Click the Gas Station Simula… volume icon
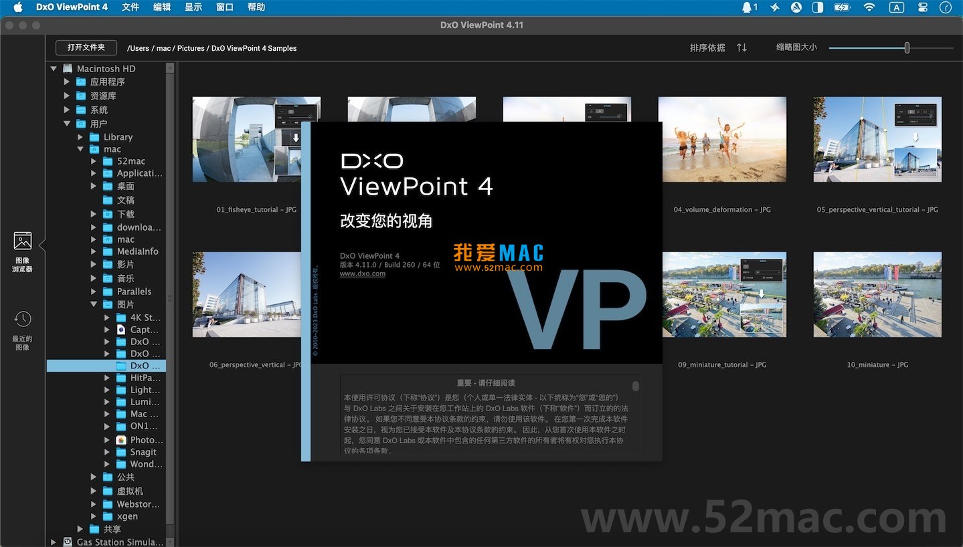 click(68, 542)
